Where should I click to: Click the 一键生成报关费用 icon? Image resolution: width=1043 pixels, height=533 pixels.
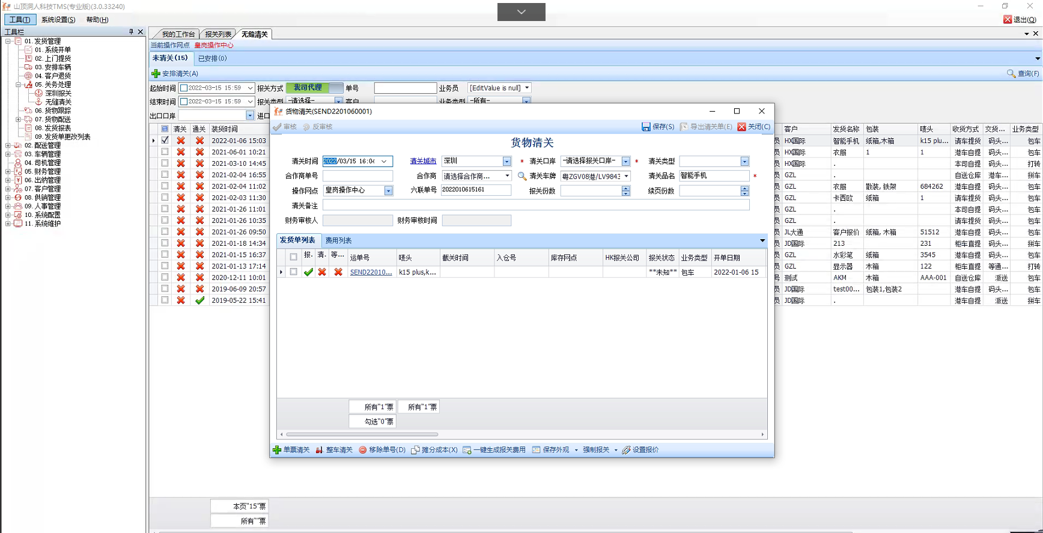point(467,450)
